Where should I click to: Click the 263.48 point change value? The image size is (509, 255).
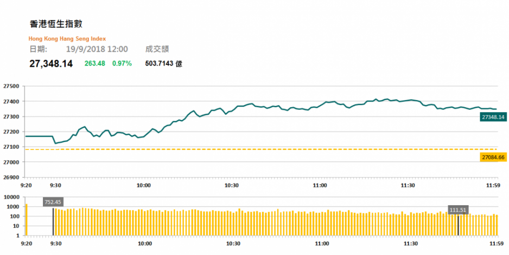click(x=95, y=63)
